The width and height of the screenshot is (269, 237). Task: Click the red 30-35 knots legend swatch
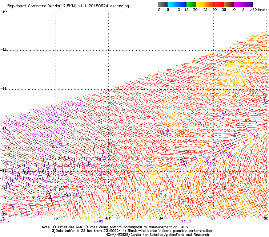220,4
